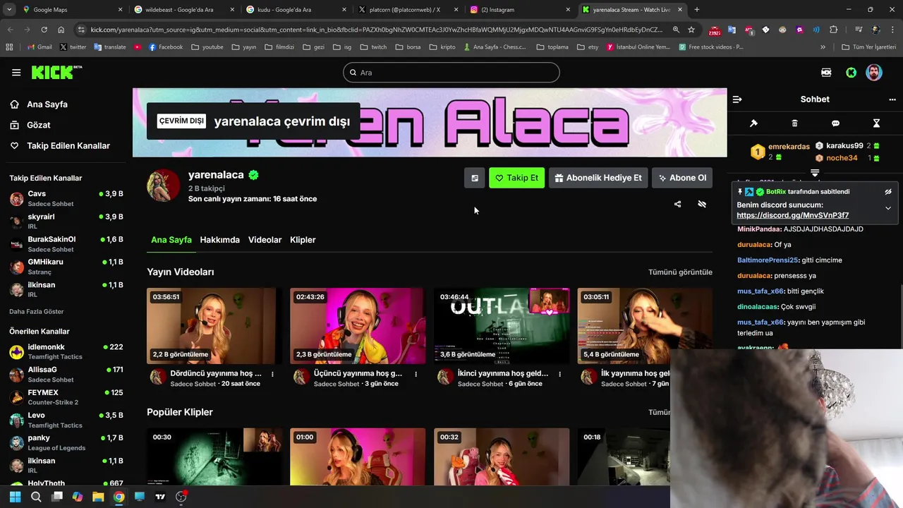
Task: Go to browser home page
Action: point(61,30)
